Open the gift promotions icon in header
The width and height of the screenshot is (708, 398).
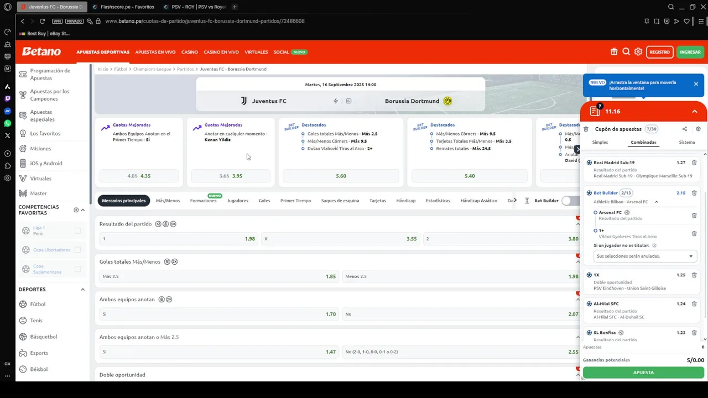click(x=614, y=52)
